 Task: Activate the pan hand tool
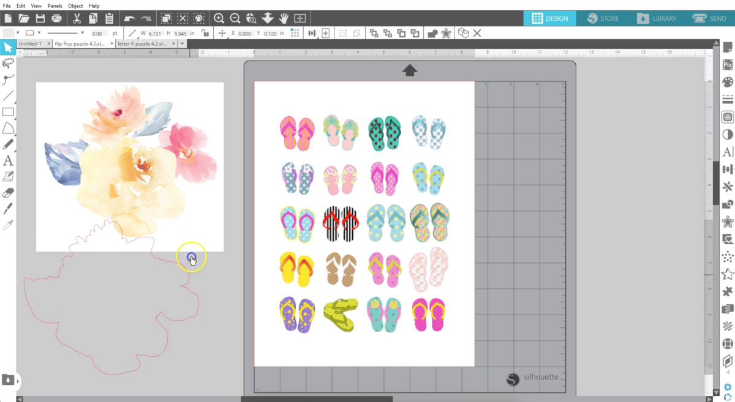coord(284,18)
